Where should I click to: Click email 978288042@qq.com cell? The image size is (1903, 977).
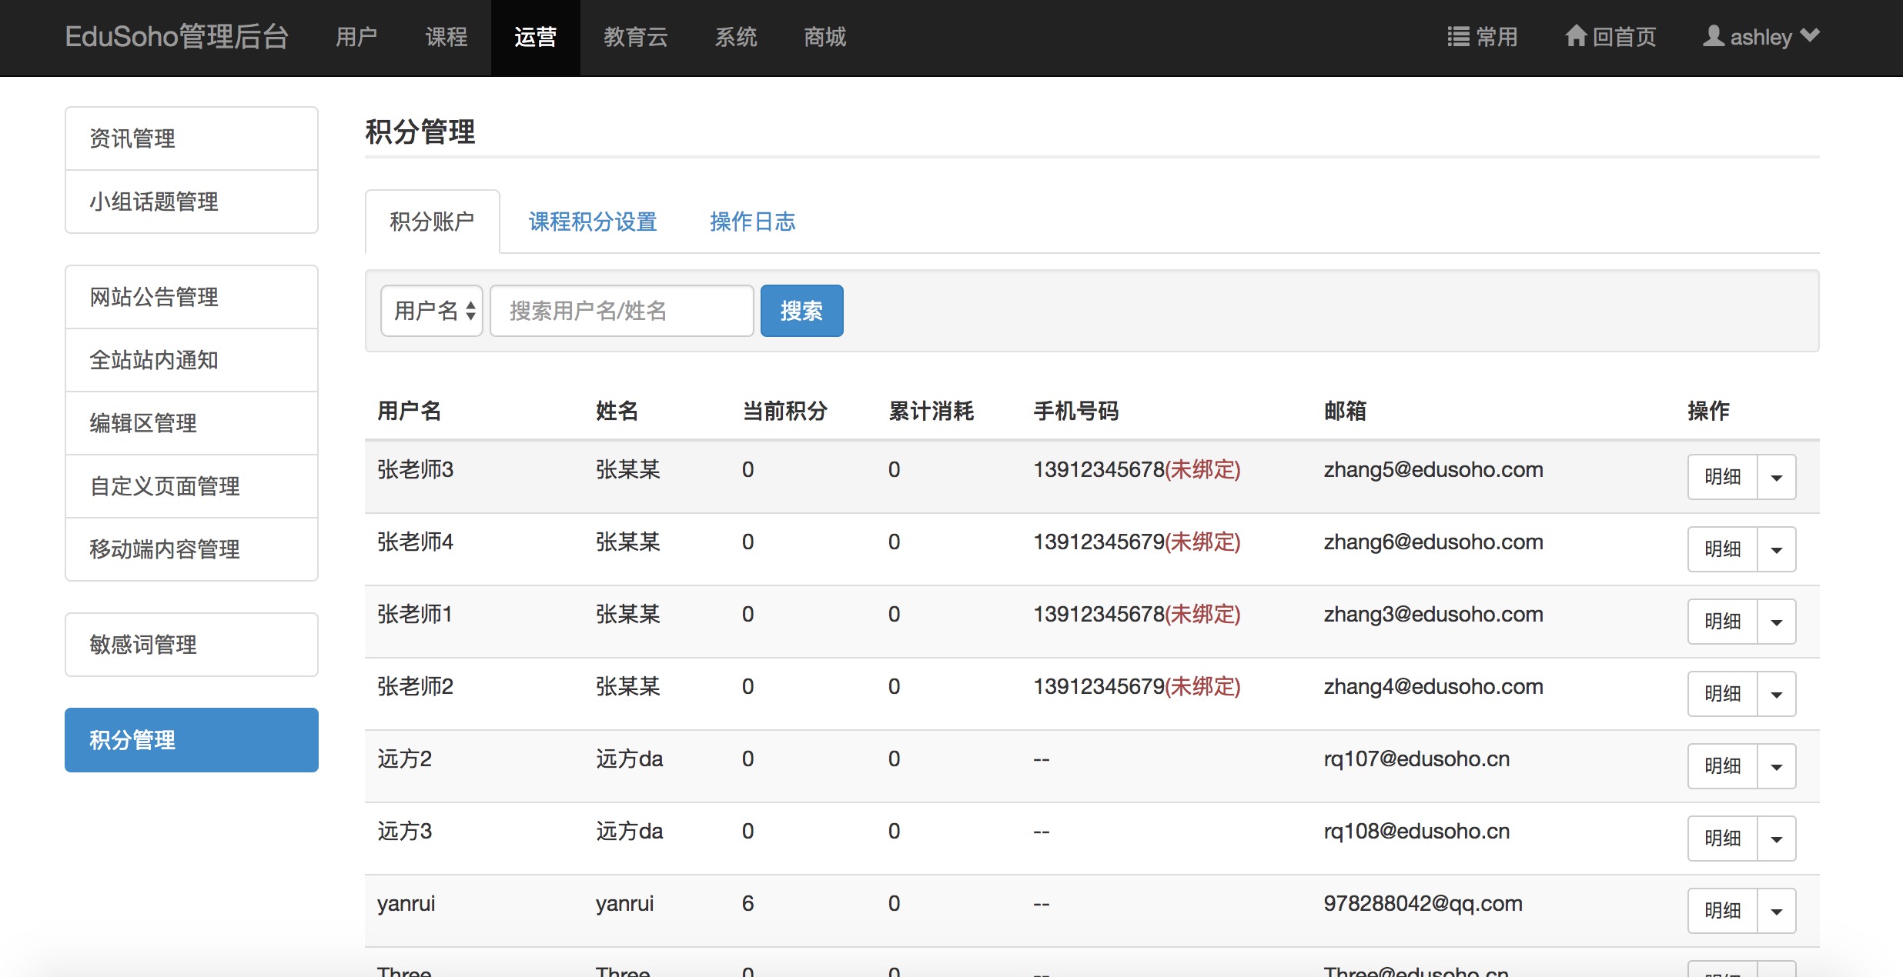pos(1423,904)
